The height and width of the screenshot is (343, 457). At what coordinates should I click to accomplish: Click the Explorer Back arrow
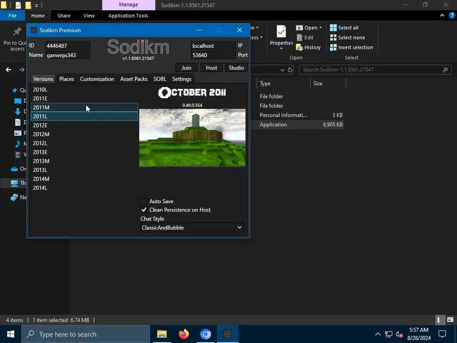(8, 69)
